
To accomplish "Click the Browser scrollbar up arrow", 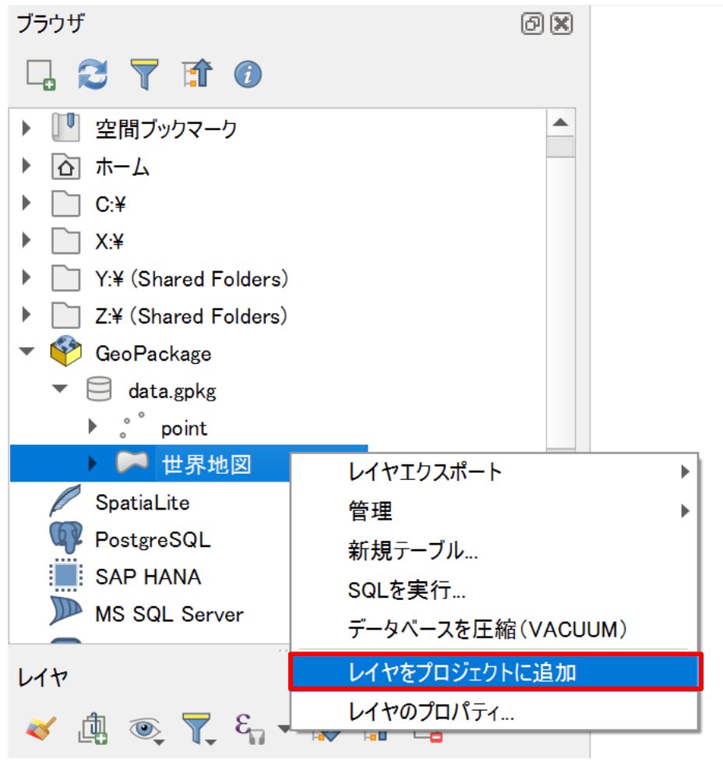I will tap(561, 123).
